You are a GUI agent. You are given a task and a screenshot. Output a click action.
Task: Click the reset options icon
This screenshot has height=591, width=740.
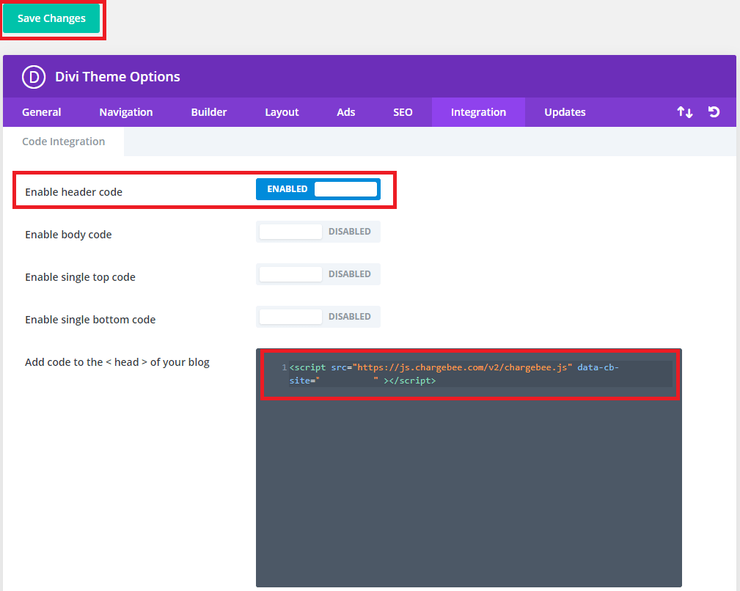click(x=714, y=111)
